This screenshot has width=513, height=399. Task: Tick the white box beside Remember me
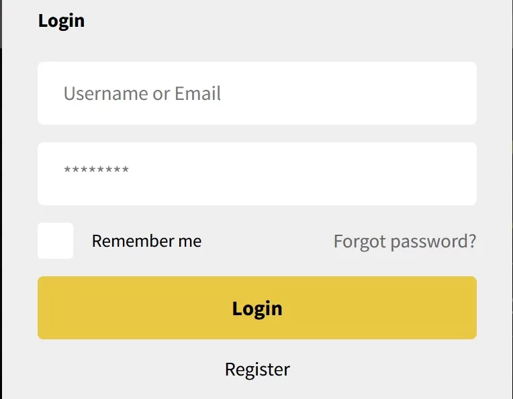pyautogui.click(x=56, y=241)
